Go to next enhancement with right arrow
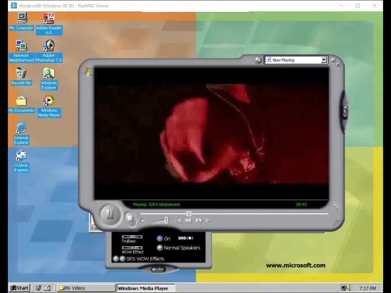 point(122,259)
